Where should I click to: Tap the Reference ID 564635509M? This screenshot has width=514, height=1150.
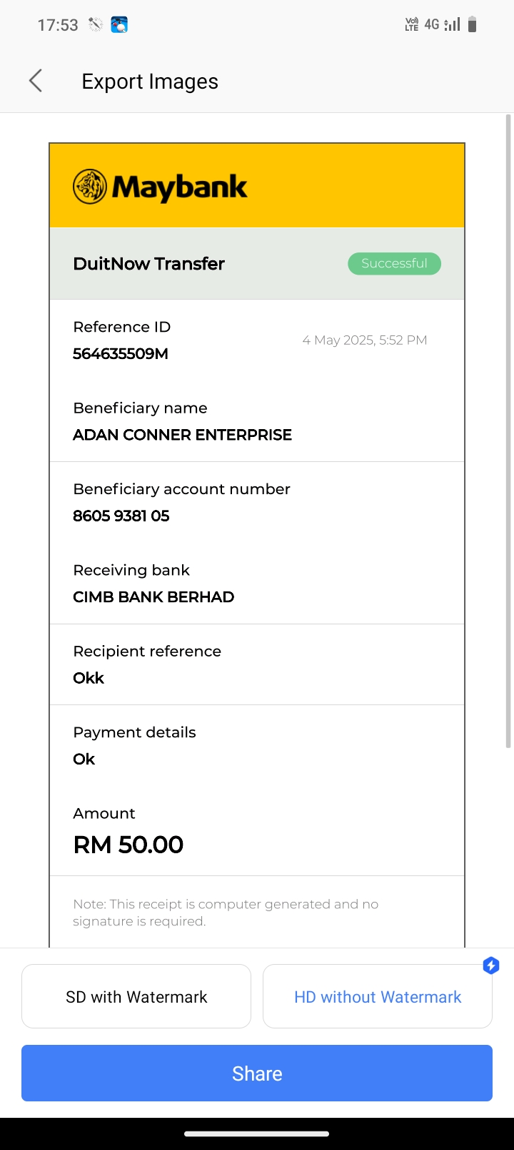[121, 353]
